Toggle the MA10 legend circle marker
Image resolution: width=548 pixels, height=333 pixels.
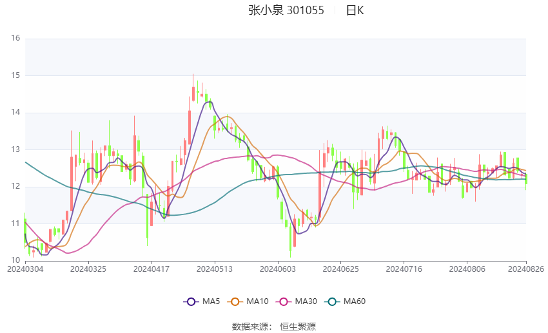[x=235, y=301]
